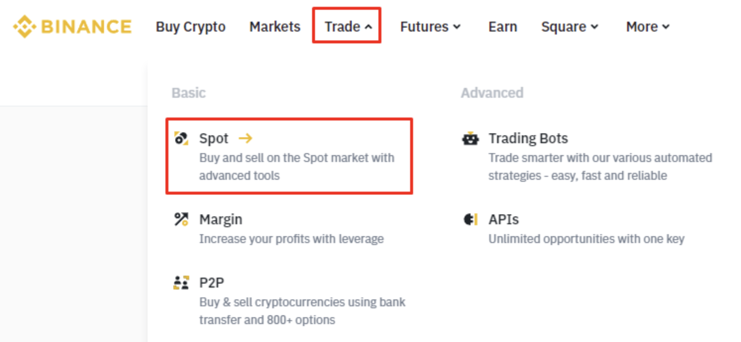Open Trading Bots from Advanced section
This screenshot has width=741, height=342.
tap(528, 138)
